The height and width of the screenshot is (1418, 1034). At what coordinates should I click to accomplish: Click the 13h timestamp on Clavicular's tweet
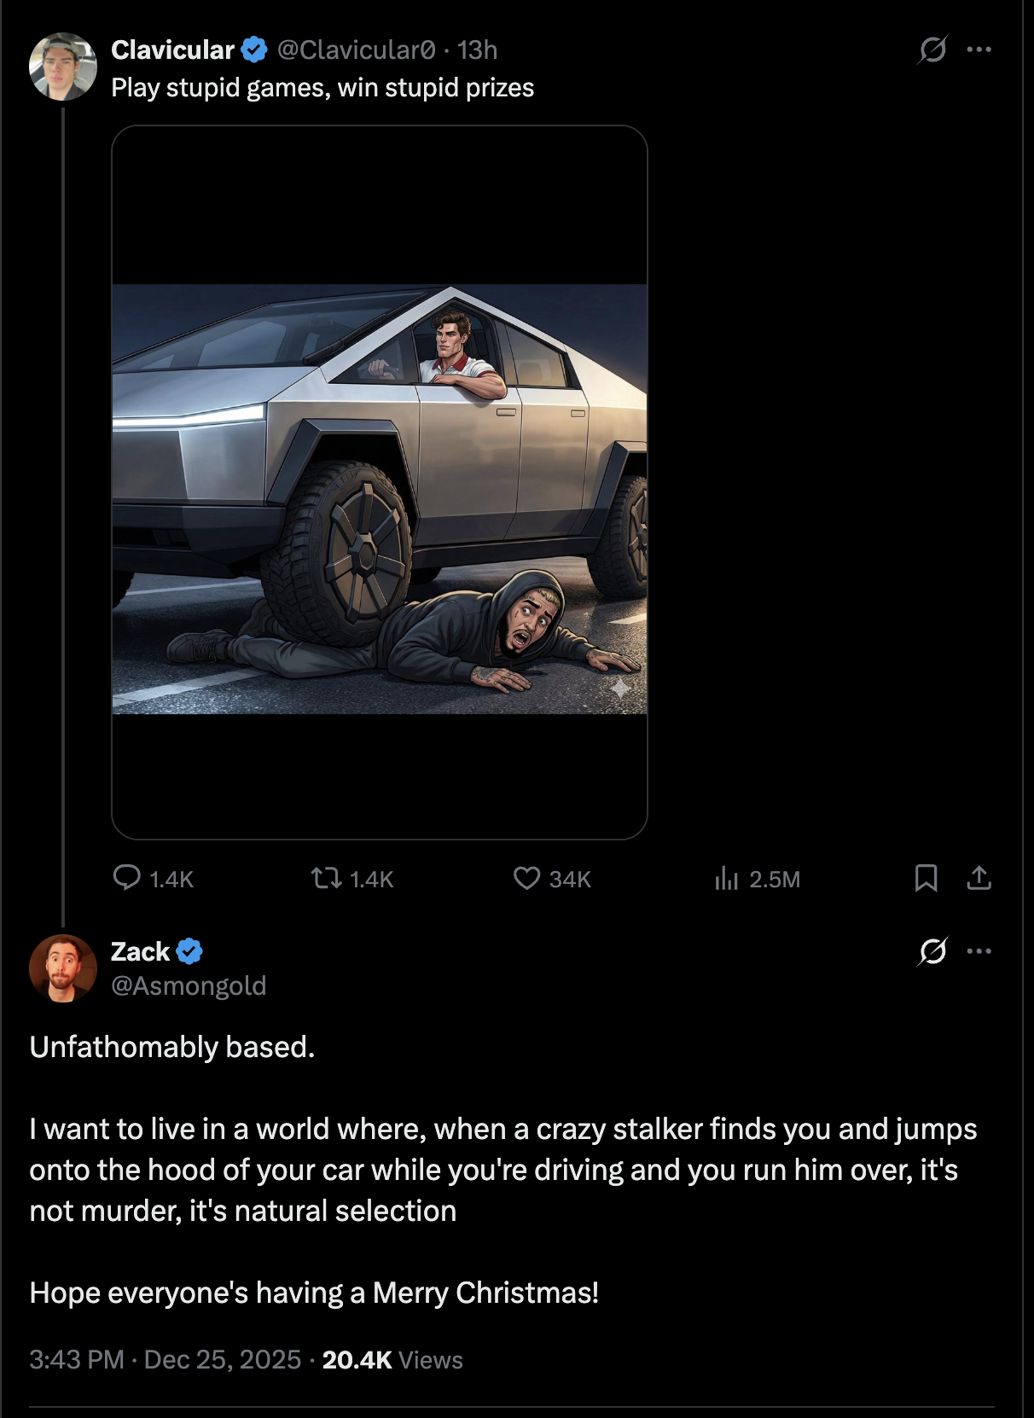coord(477,50)
